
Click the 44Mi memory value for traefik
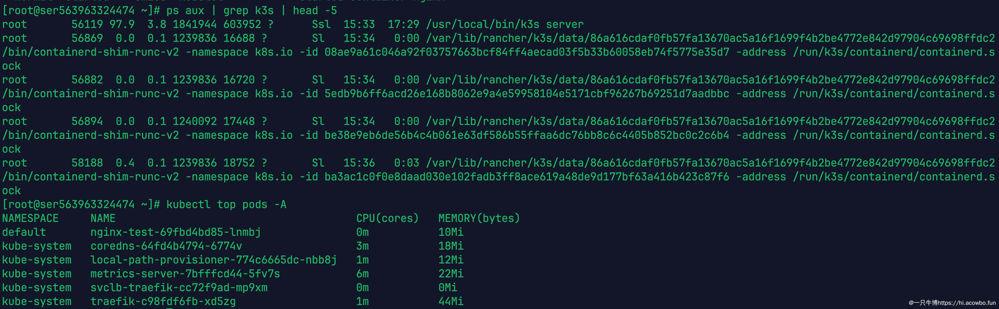click(451, 302)
